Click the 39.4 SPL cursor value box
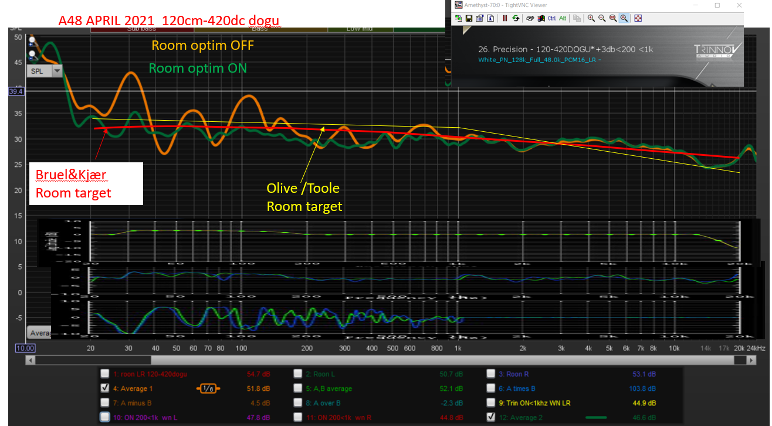The width and height of the screenshot is (772, 426). click(15, 91)
